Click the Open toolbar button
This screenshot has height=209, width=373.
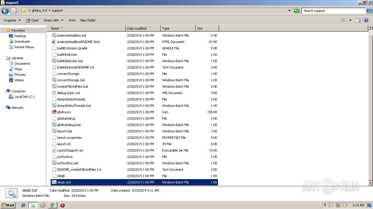click(x=32, y=20)
